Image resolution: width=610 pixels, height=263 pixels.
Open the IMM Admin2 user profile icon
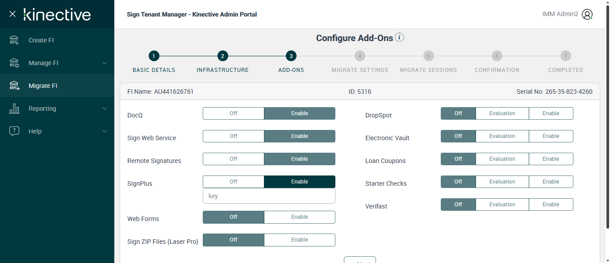pos(587,14)
